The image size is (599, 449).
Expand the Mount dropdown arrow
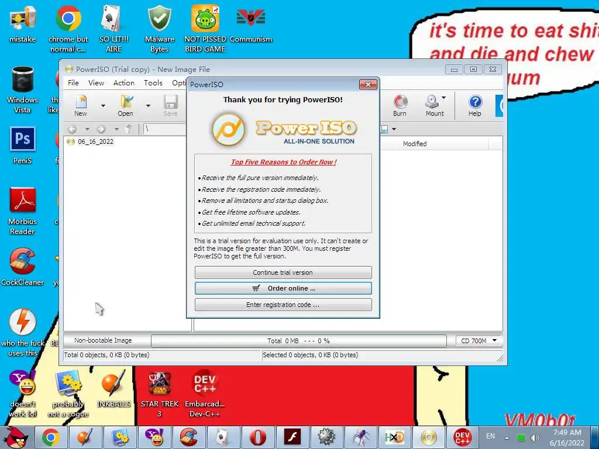(x=444, y=98)
